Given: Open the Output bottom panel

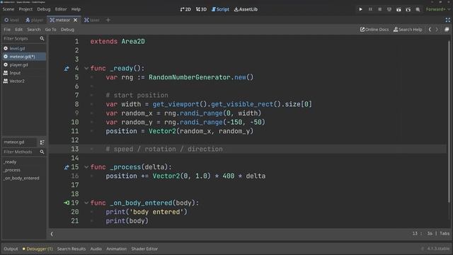Looking at the screenshot, I should point(11,249).
